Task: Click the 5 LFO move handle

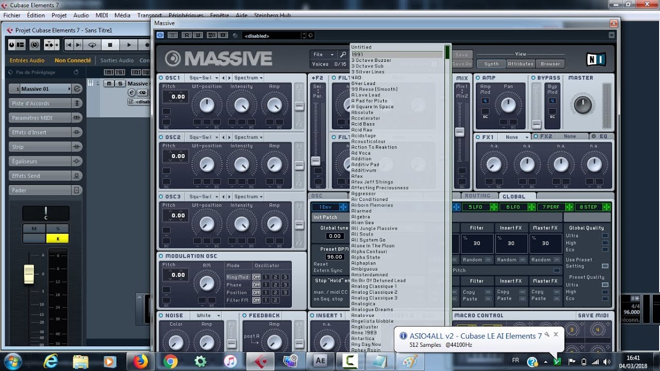Action: [x=493, y=207]
